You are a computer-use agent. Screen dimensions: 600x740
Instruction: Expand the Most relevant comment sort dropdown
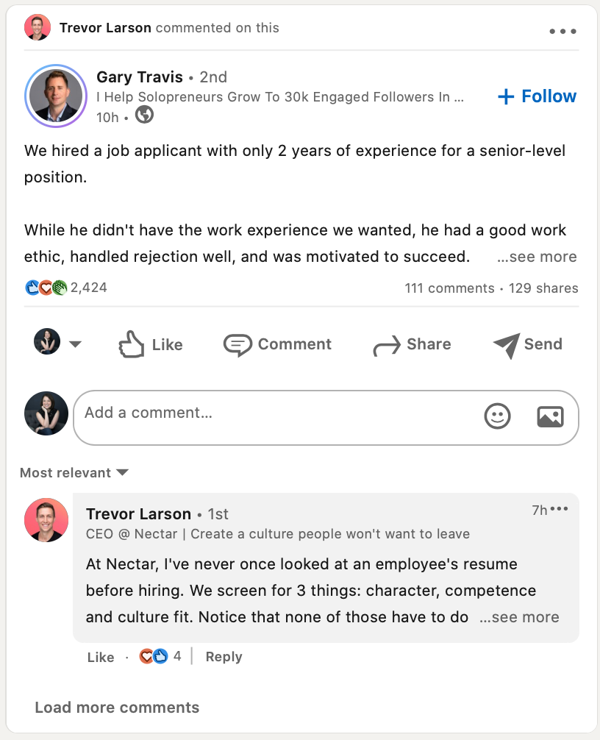pos(74,472)
